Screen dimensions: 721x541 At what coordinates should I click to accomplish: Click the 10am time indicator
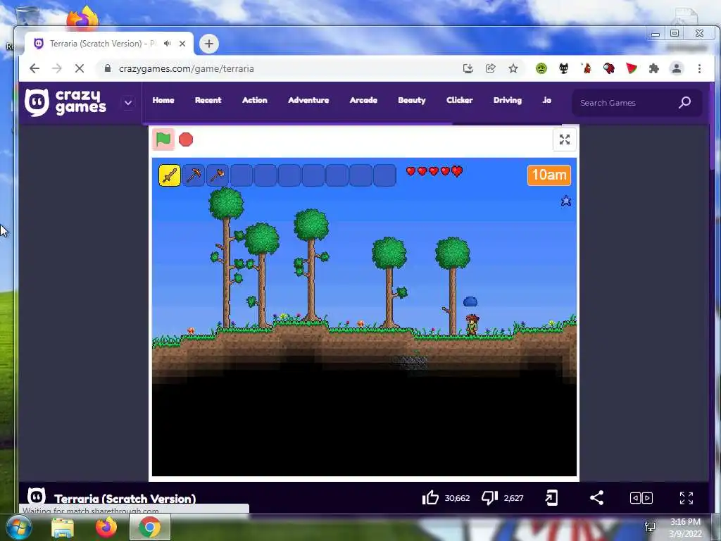(549, 175)
